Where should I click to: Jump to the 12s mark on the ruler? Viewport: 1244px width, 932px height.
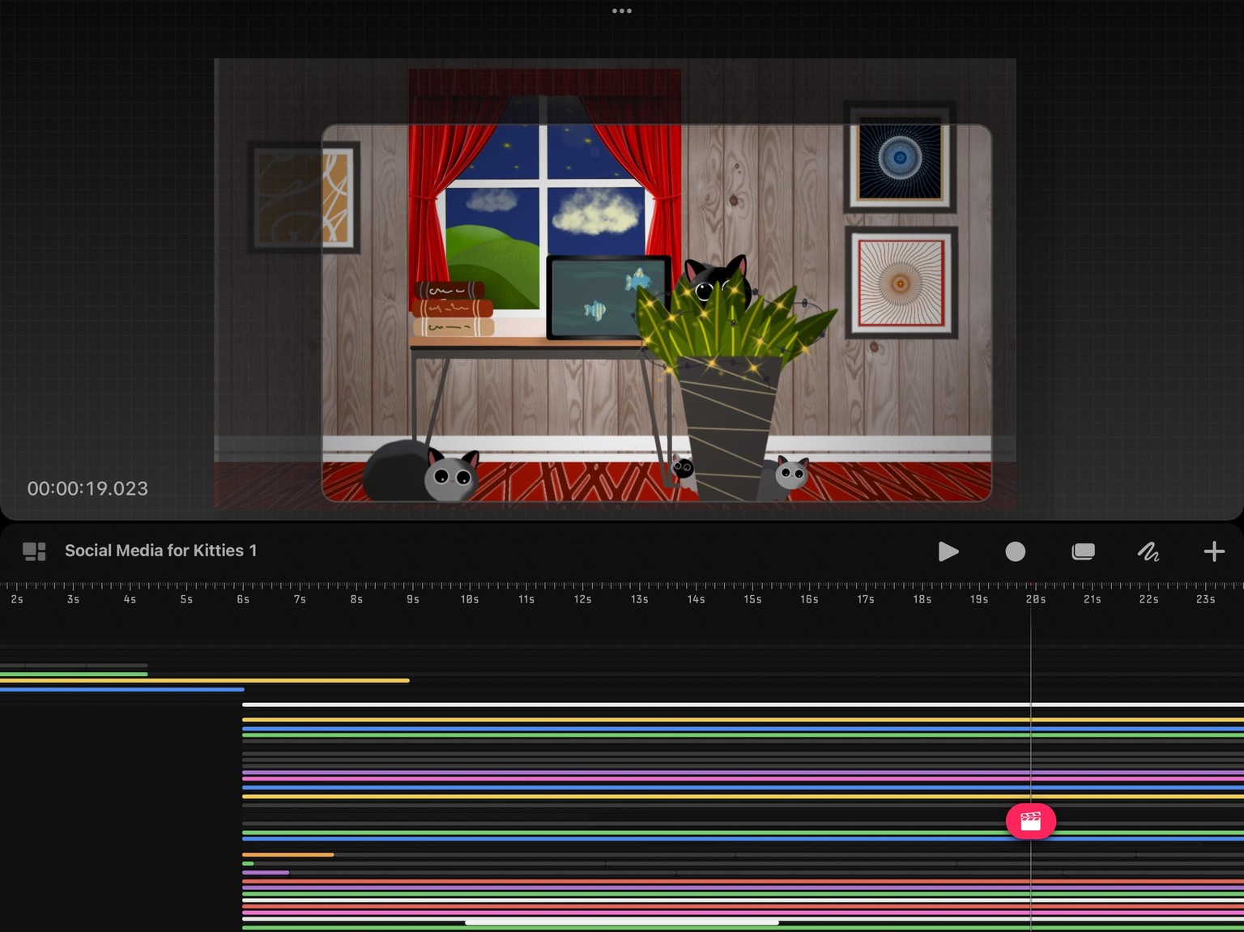582,599
